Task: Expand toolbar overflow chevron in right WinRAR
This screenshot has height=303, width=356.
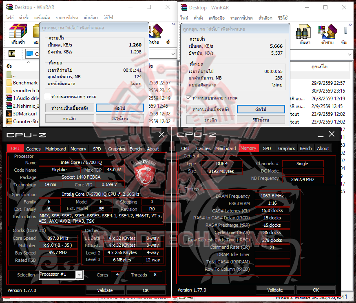Action: click(350, 25)
